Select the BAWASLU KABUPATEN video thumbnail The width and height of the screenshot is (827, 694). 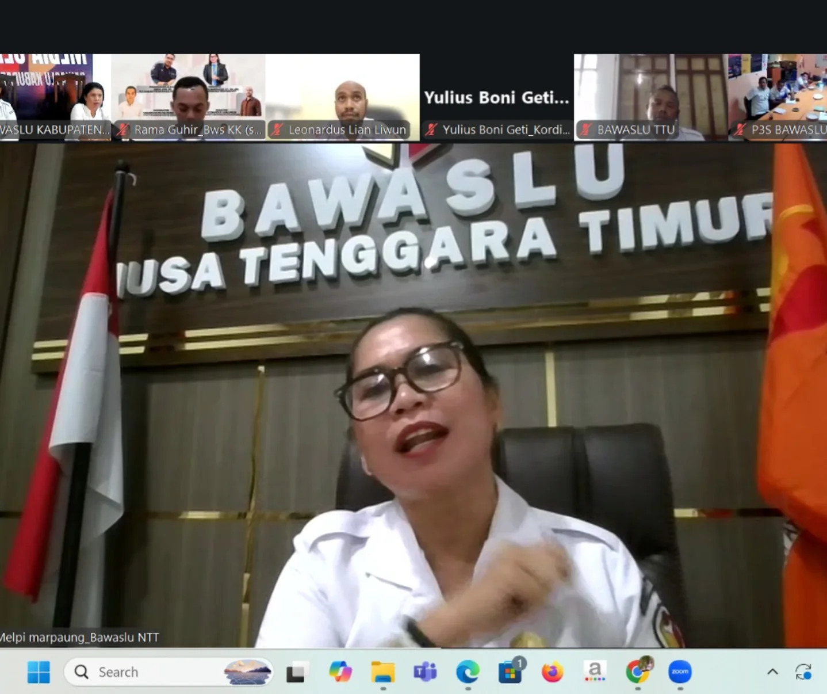click(55, 97)
